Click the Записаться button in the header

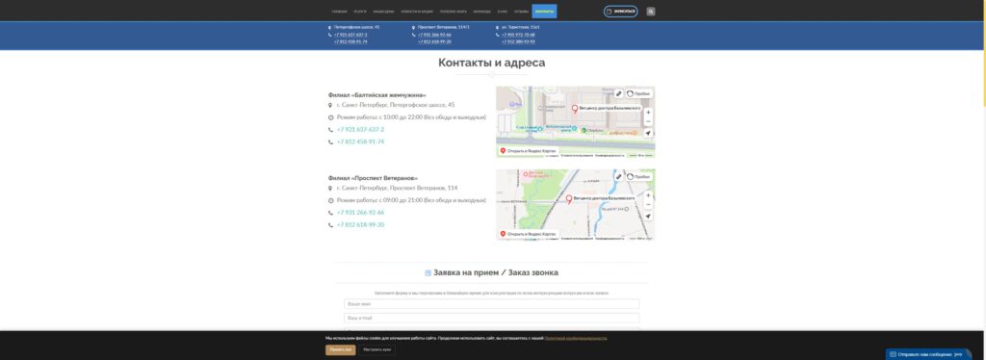(x=621, y=12)
